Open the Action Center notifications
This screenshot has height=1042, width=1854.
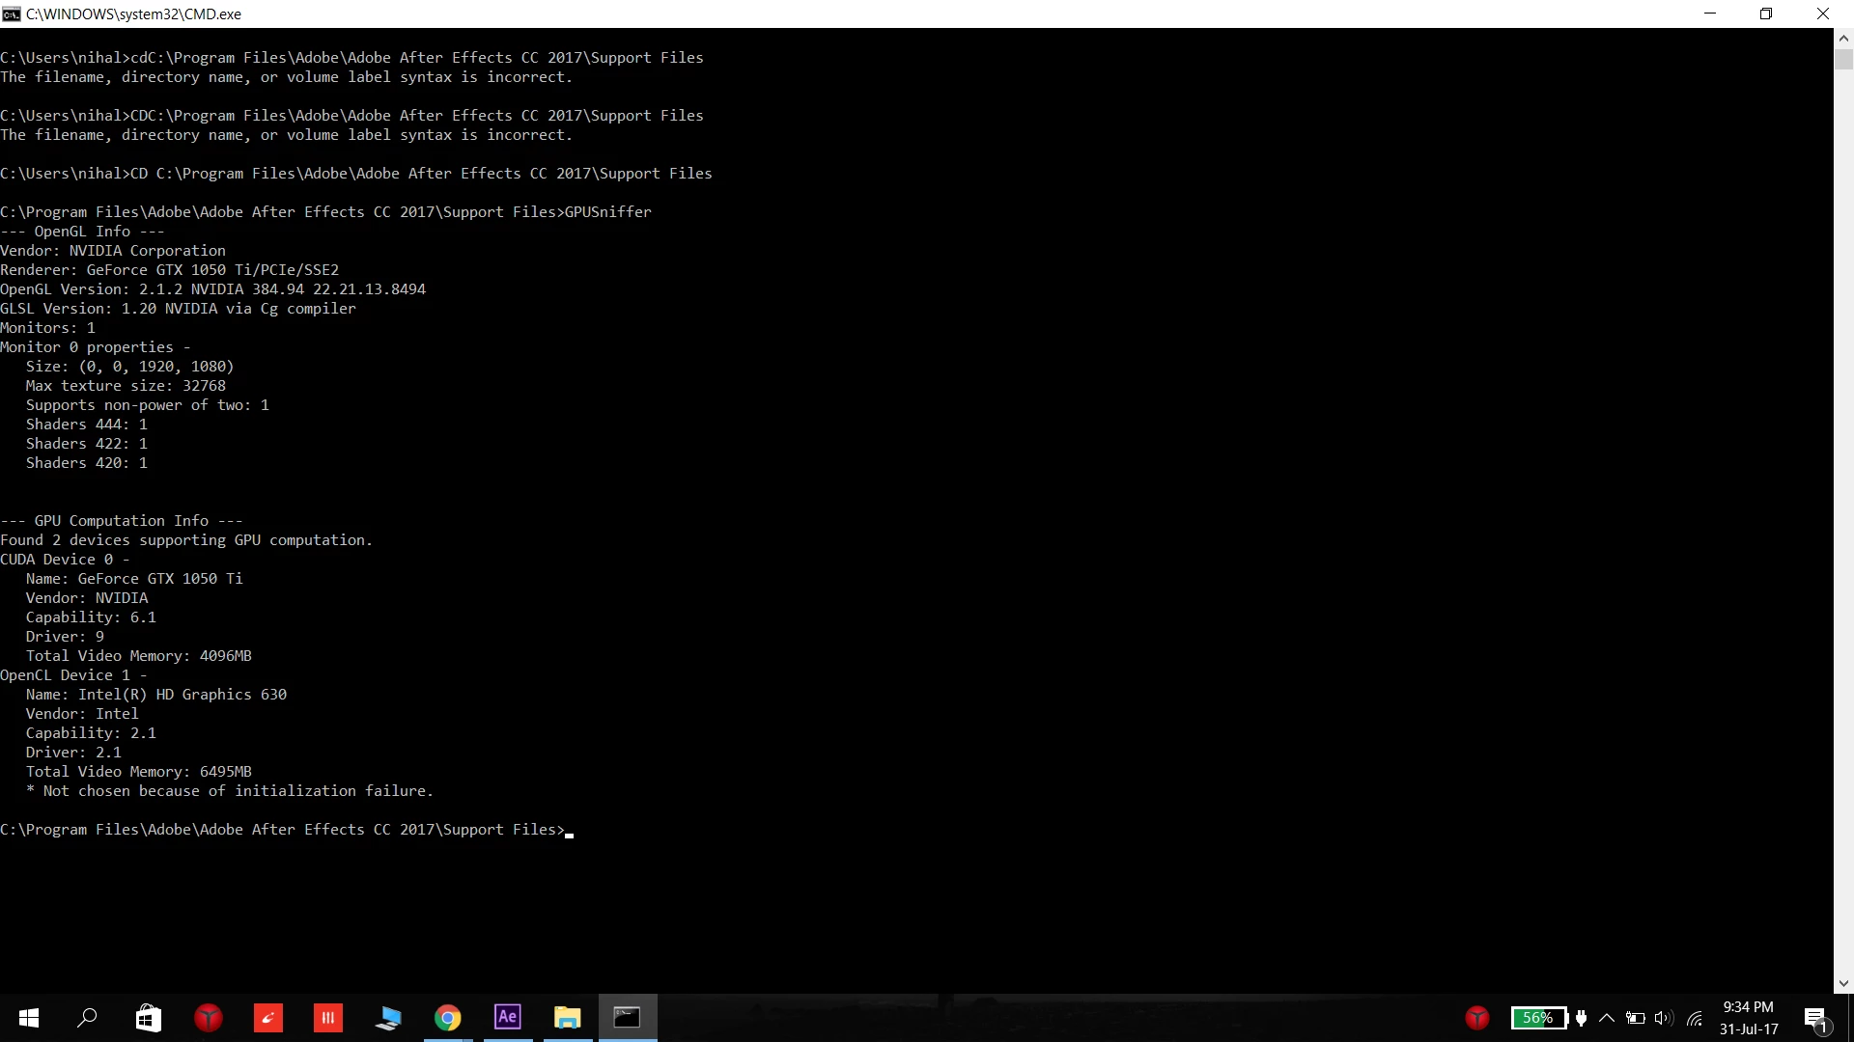1815,1018
